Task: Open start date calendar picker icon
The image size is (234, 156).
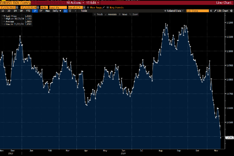Action: (17, 7)
